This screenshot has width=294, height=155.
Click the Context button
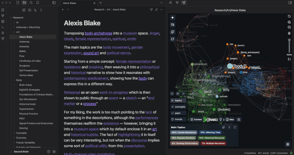coord(196,120)
